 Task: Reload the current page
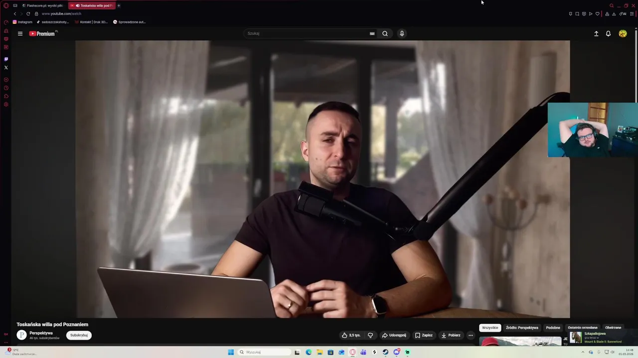click(28, 14)
